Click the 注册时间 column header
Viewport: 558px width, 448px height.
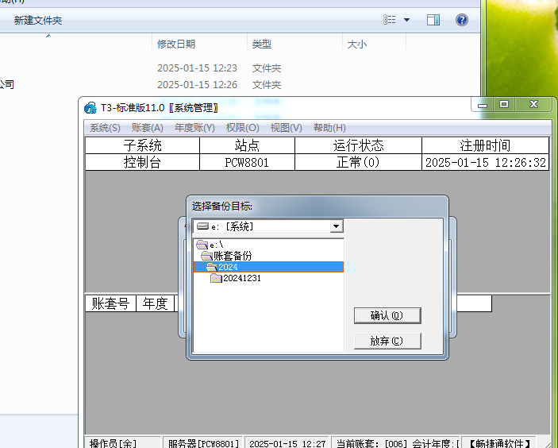[486, 145]
